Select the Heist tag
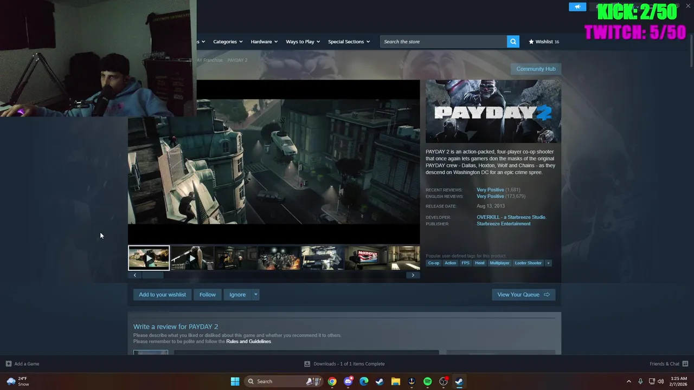The image size is (694, 390). point(480,263)
